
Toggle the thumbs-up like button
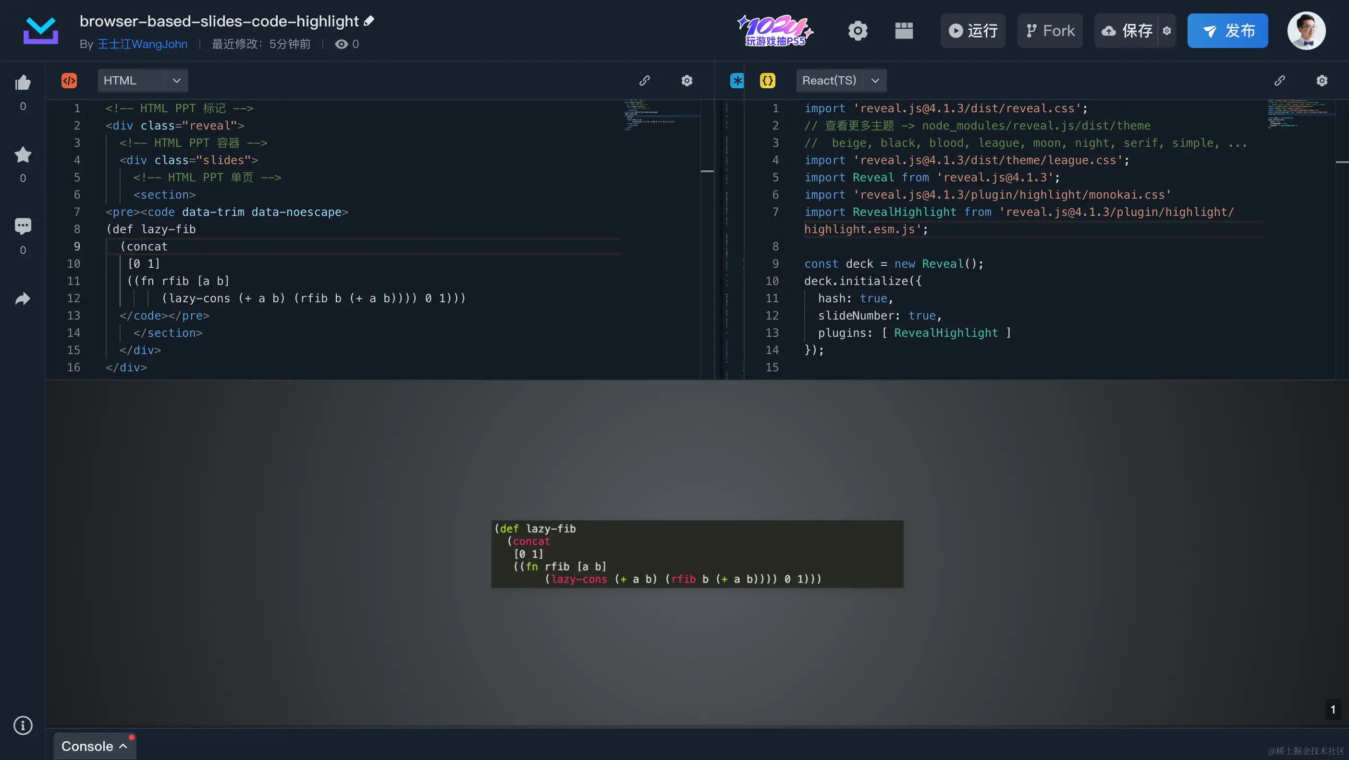point(23,83)
